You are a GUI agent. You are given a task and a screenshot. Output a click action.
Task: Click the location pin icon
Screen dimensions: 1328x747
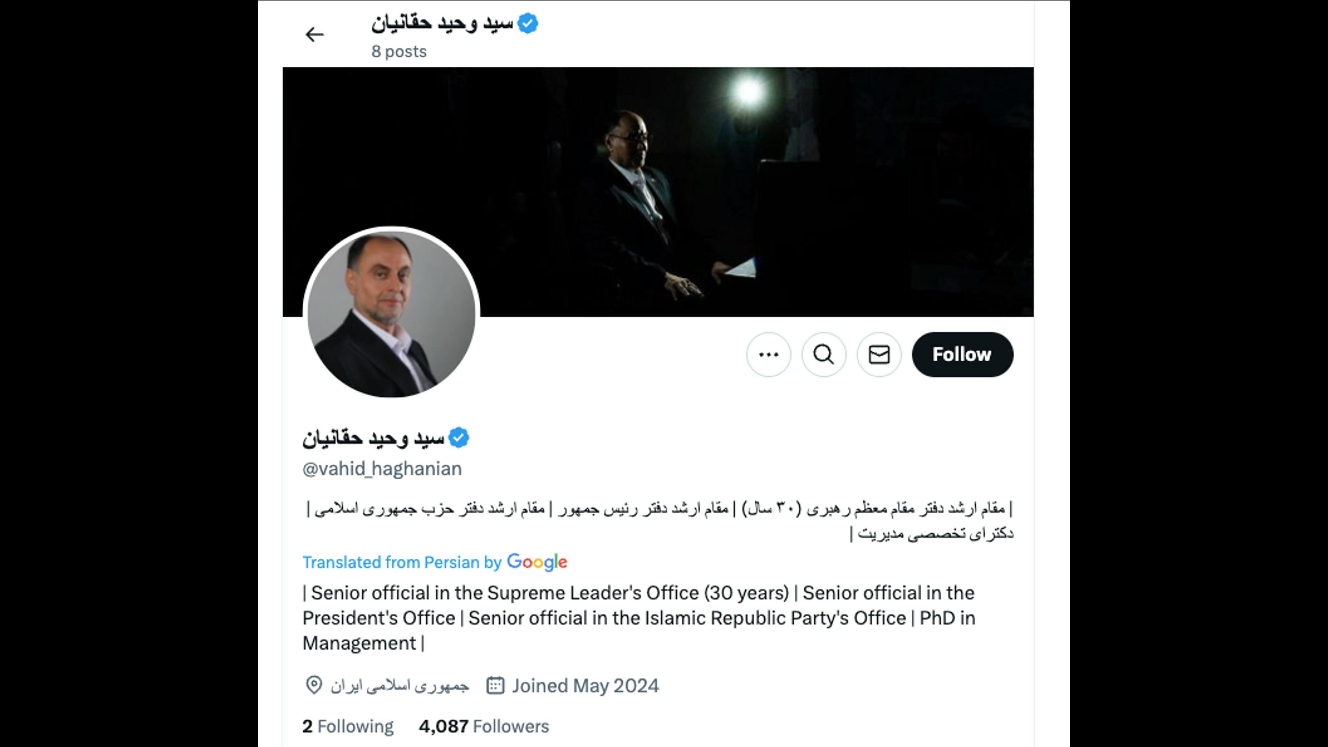[x=313, y=685]
